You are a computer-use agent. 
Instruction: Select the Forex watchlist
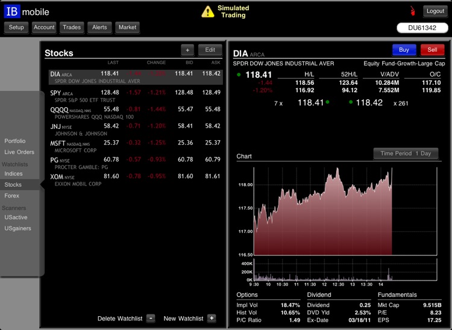pyautogui.click(x=12, y=196)
